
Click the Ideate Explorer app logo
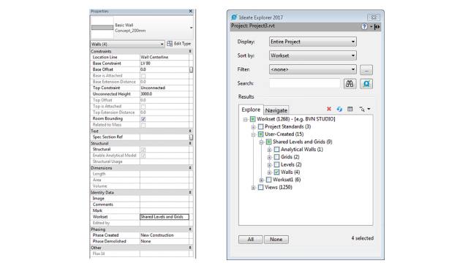[234, 18]
